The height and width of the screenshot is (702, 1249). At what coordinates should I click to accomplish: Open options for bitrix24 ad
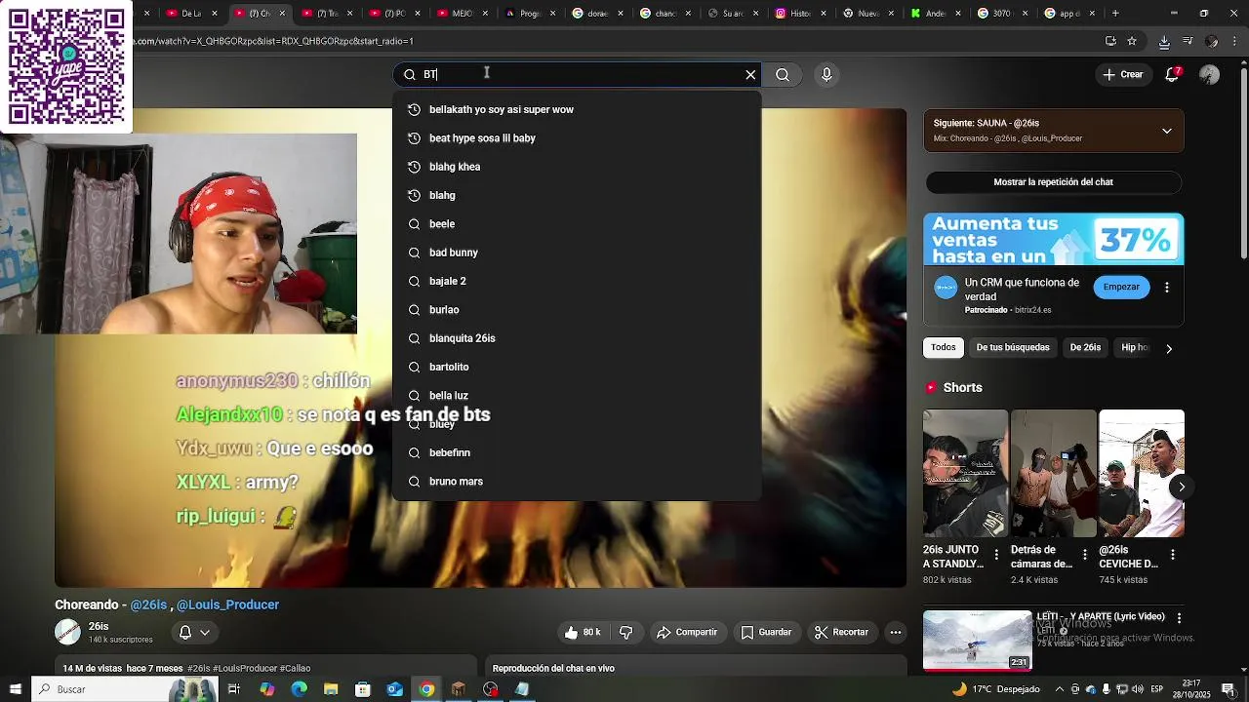[x=1167, y=288]
